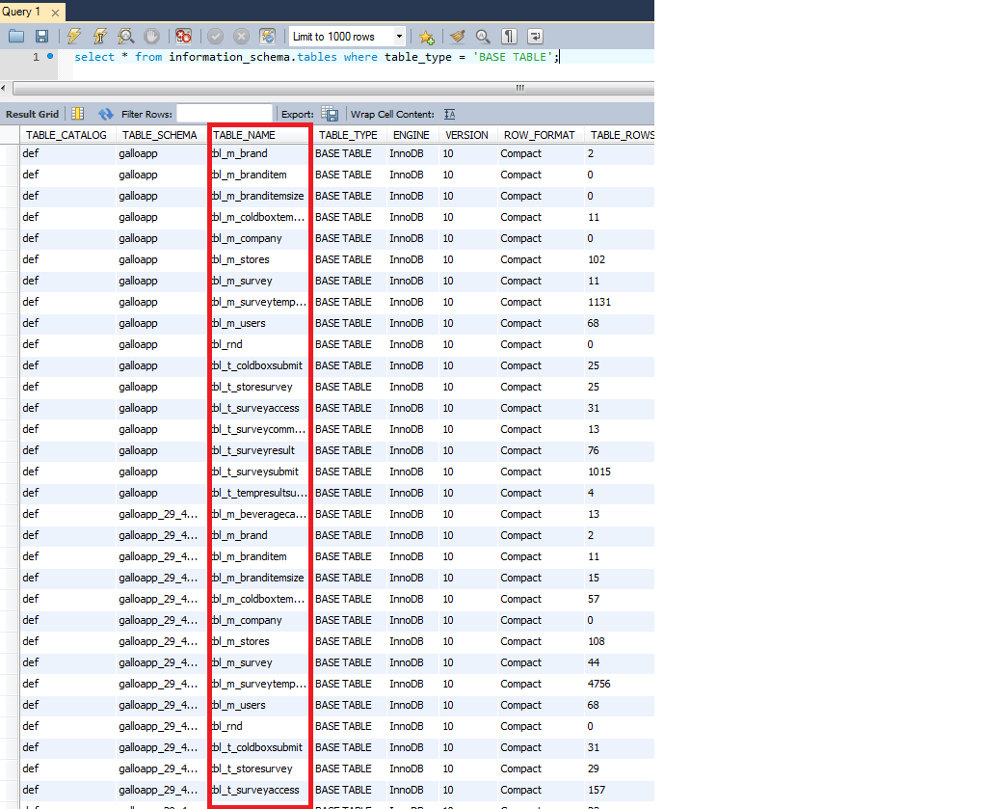Click inside the Filter Rows input field
This screenshot has height=809, width=983.
(224, 113)
